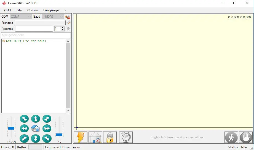Jog laser right with east arrow
Image resolution: width=254 pixels, height=150 pixels.
[47, 128]
